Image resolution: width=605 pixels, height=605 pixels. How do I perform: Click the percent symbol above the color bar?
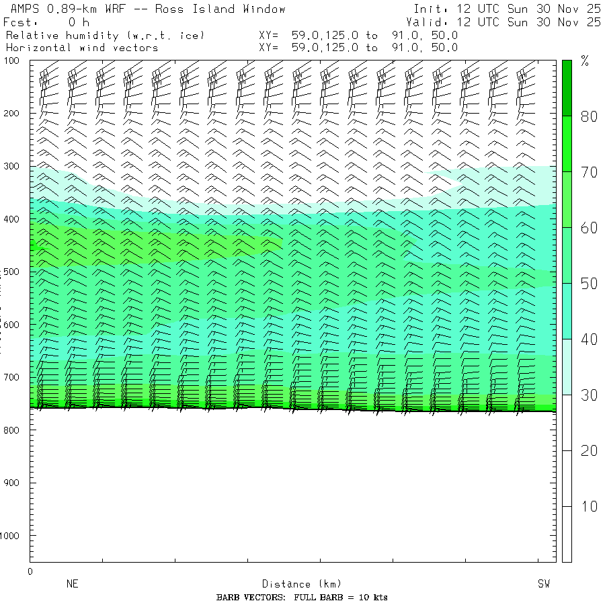[x=585, y=63]
